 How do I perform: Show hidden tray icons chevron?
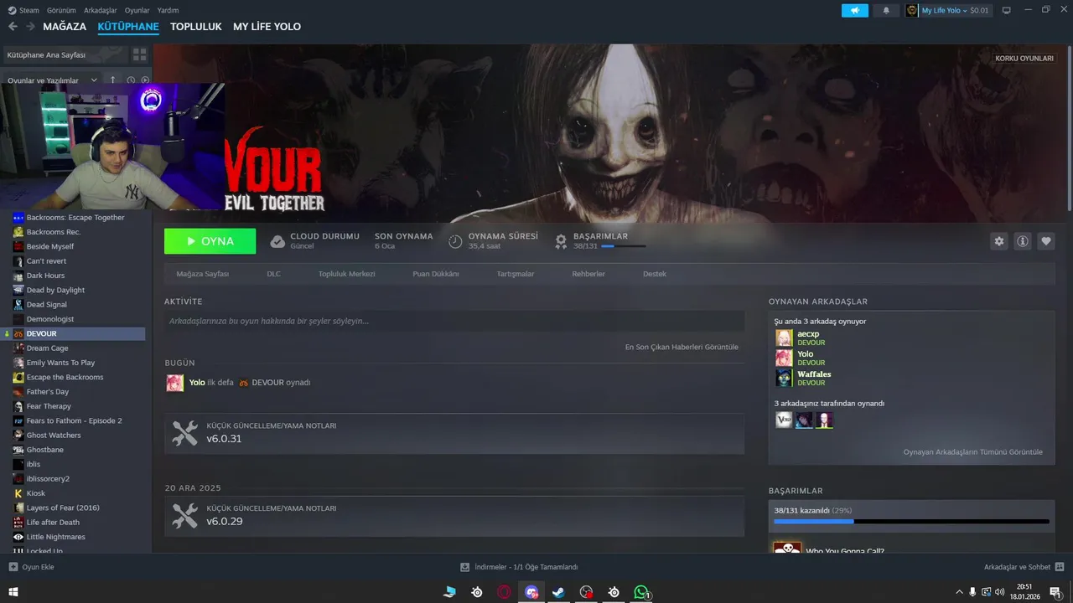(x=959, y=592)
